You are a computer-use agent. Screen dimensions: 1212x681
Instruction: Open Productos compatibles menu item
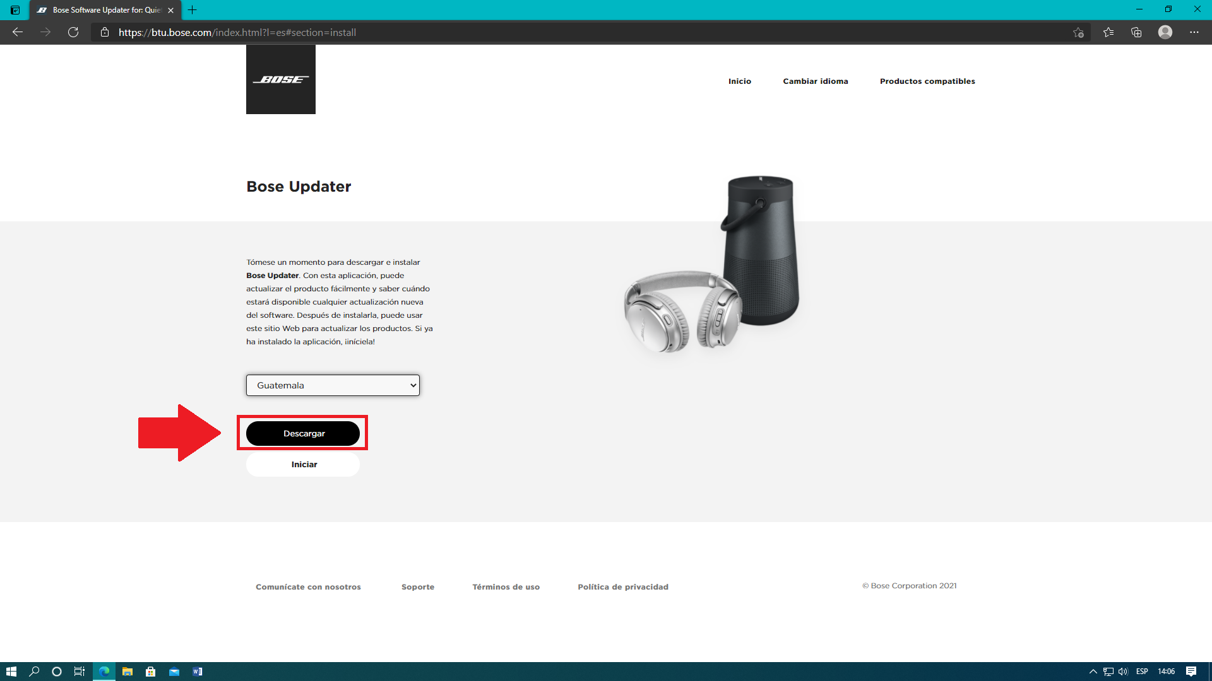click(x=927, y=81)
